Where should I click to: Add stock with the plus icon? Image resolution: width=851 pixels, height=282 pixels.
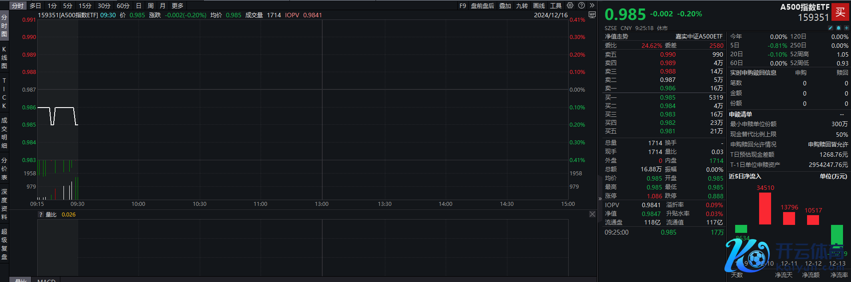click(846, 28)
